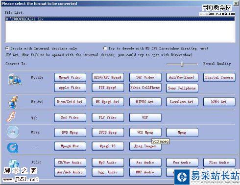Pick the 3GP Video button
The image size is (240, 185).
pos(145,77)
